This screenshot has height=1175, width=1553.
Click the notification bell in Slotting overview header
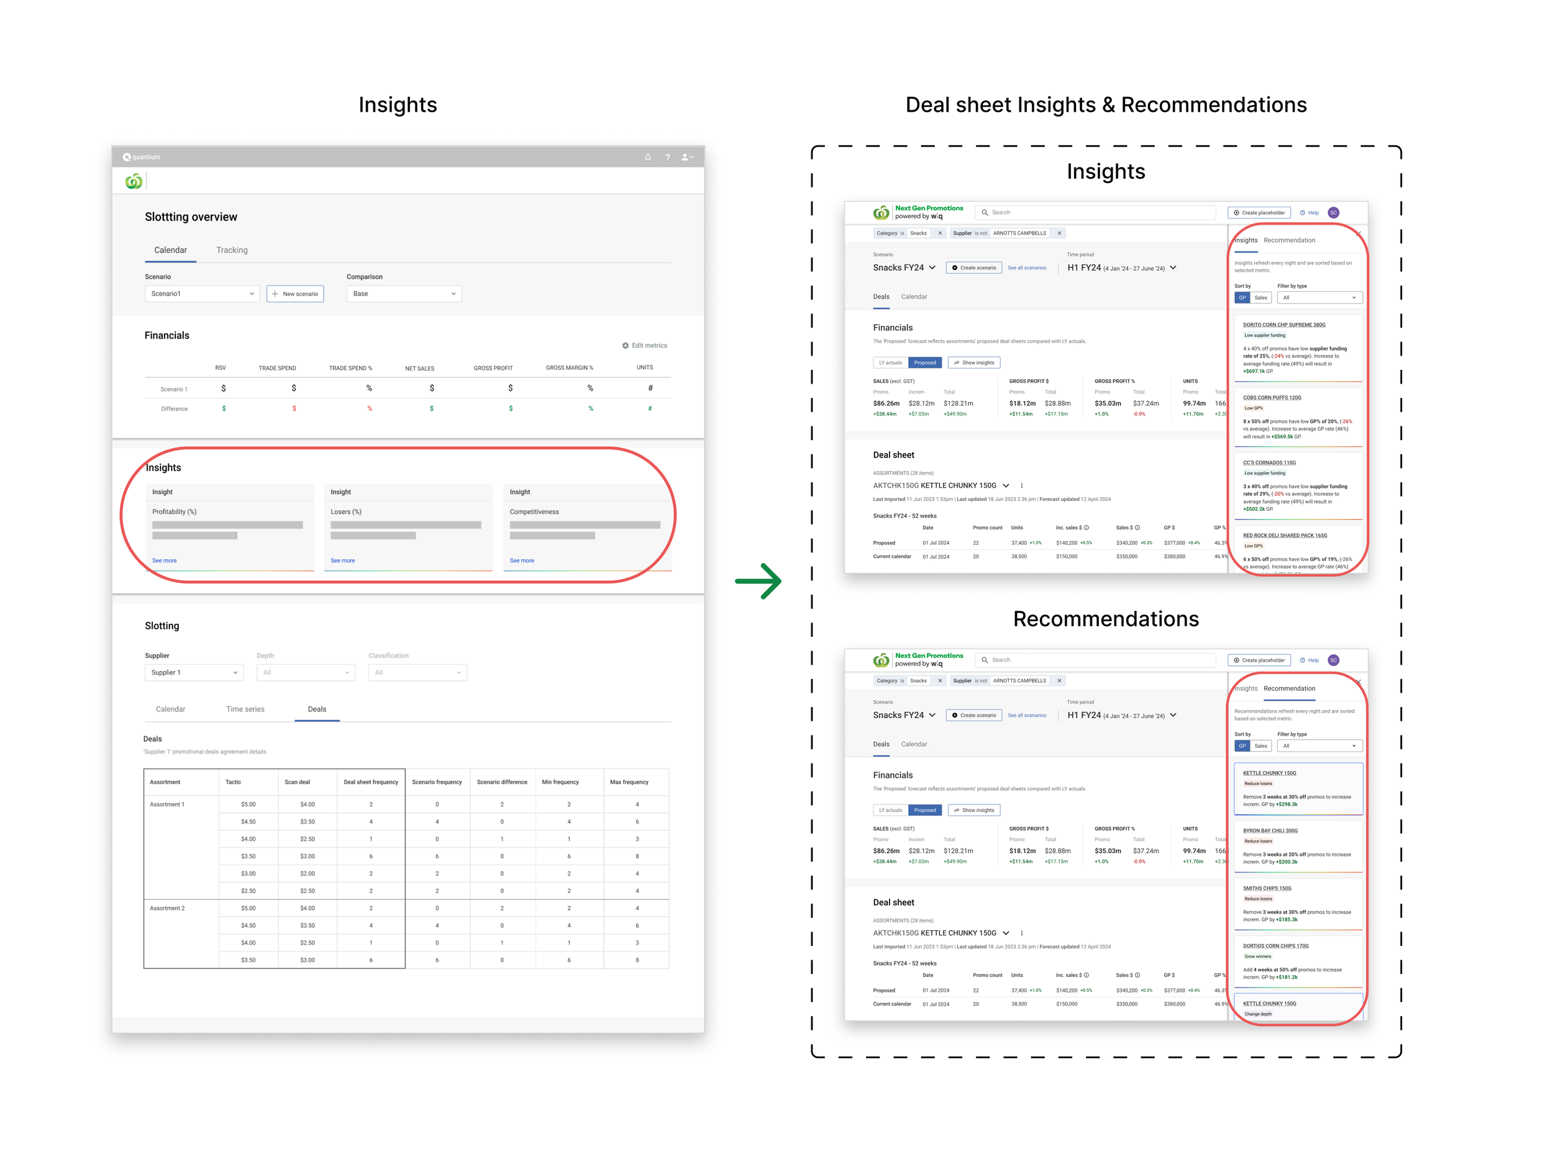click(647, 157)
